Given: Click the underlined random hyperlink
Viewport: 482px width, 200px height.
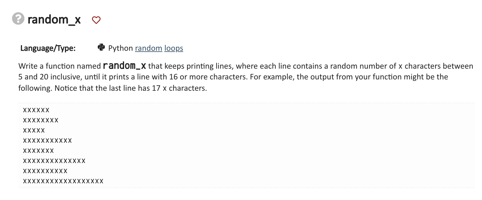Looking at the screenshot, I should point(148,48).
